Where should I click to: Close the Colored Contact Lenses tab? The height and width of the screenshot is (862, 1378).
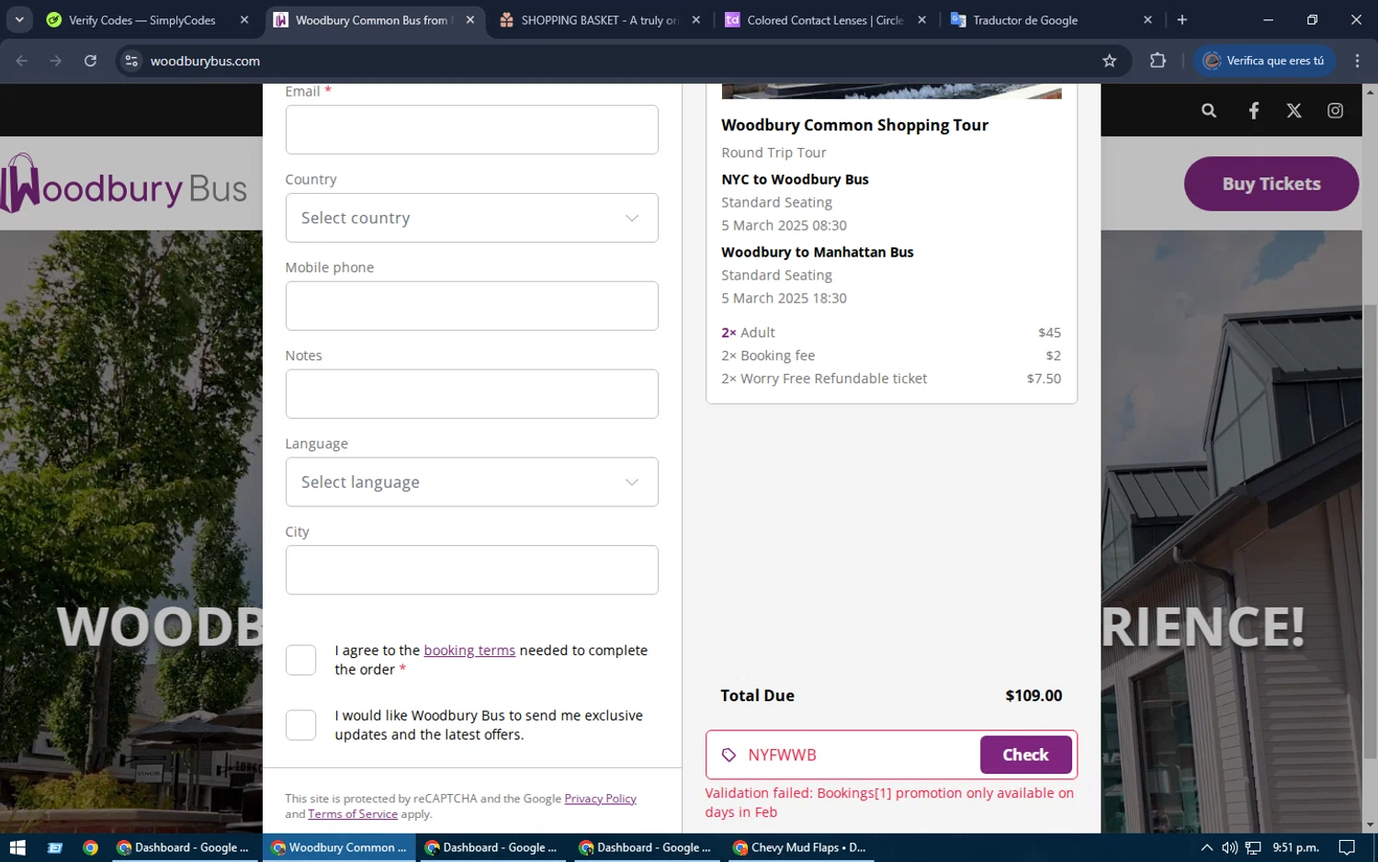921,19
